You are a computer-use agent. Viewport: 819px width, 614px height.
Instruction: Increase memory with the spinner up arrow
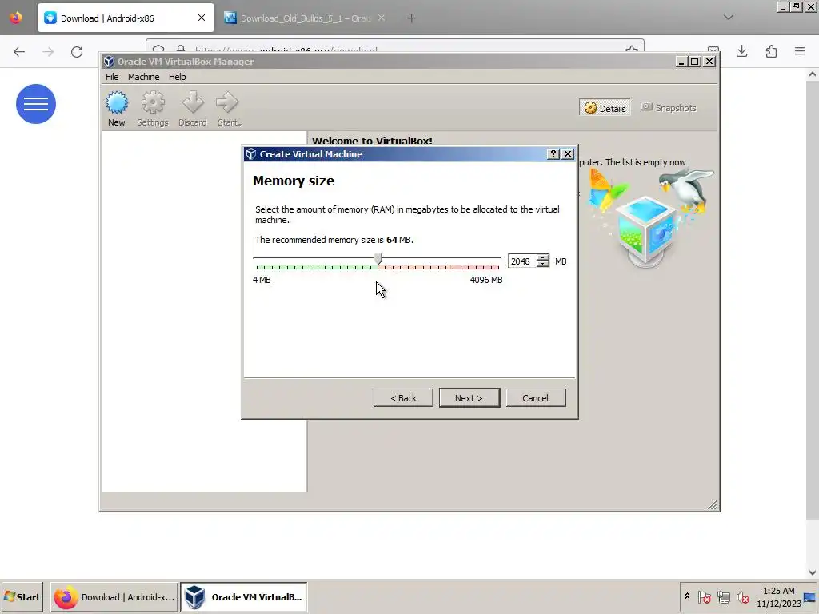543,257
